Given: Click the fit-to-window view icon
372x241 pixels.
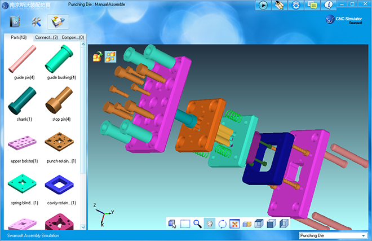Looking at the screenshot, I should click(x=234, y=224).
